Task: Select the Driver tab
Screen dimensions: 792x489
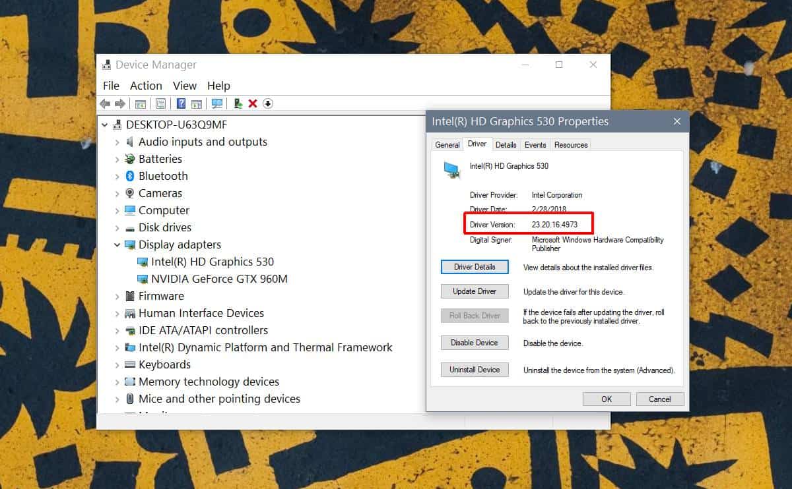Action: [x=477, y=144]
